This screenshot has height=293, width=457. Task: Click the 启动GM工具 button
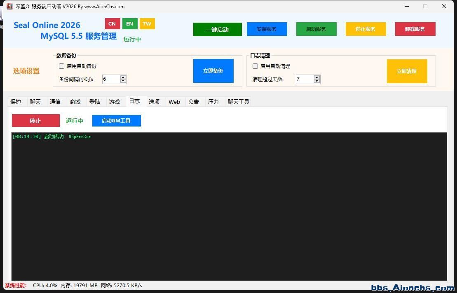(116, 121)
